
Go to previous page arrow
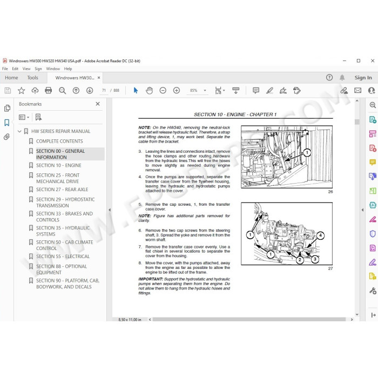click(x=76, y=90)
